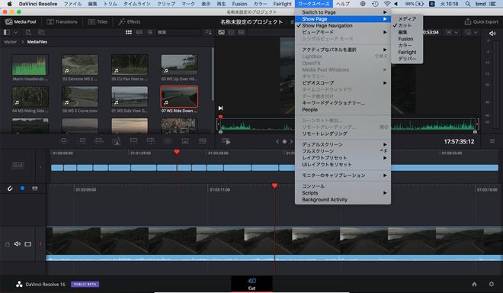Click the media pool search field
Screen dimensions: 503x293
coord(178,33)
